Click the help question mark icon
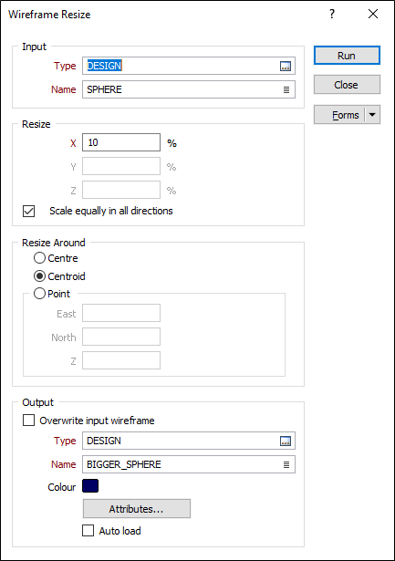 [332, 14]
